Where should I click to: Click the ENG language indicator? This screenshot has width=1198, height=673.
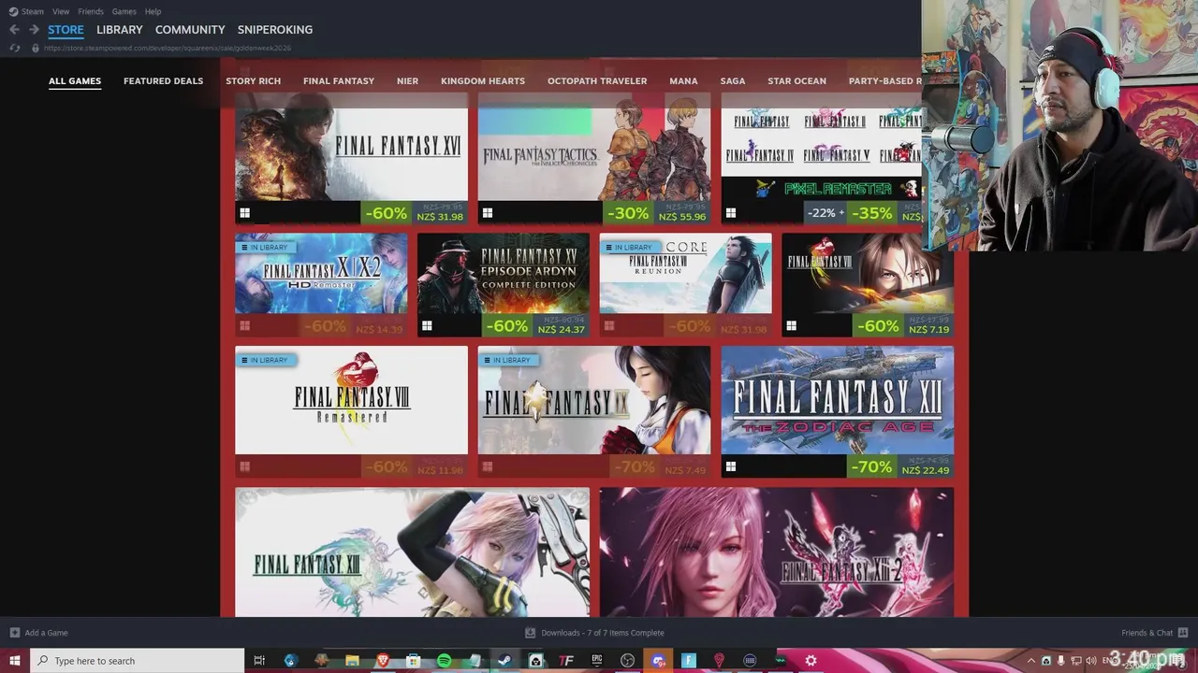(1107, 661)
